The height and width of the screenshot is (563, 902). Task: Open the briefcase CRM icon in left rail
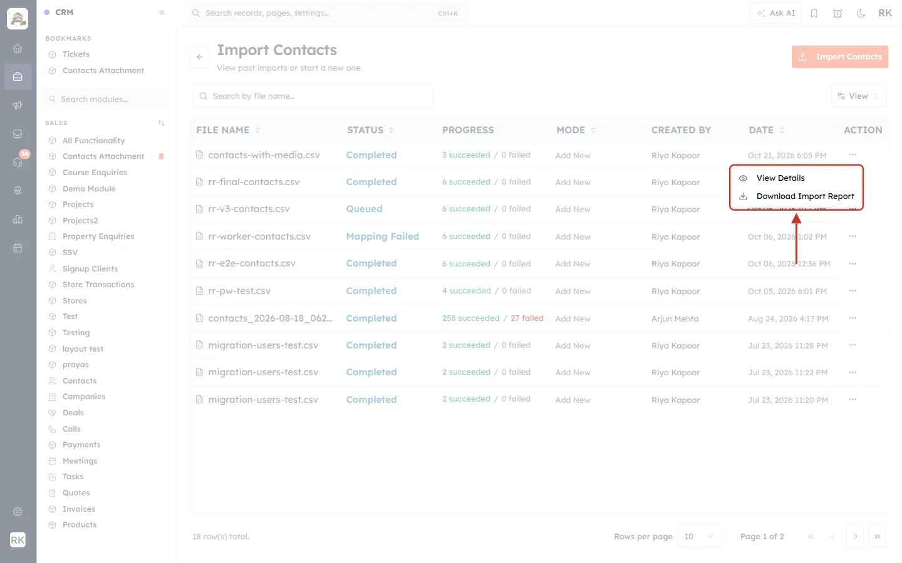[x=18, y=76]
